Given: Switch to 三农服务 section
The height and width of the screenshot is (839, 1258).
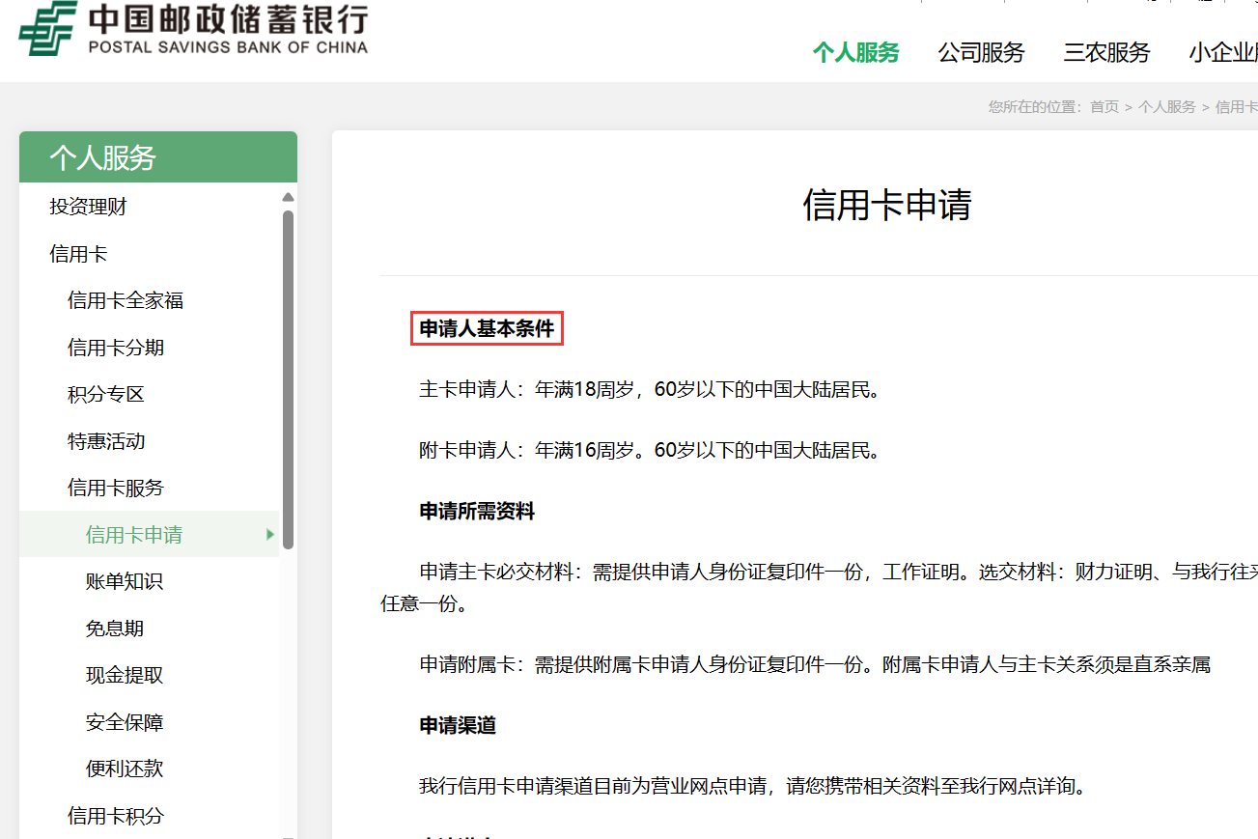Looking at the screenshot, I should tap(1104, 53).
